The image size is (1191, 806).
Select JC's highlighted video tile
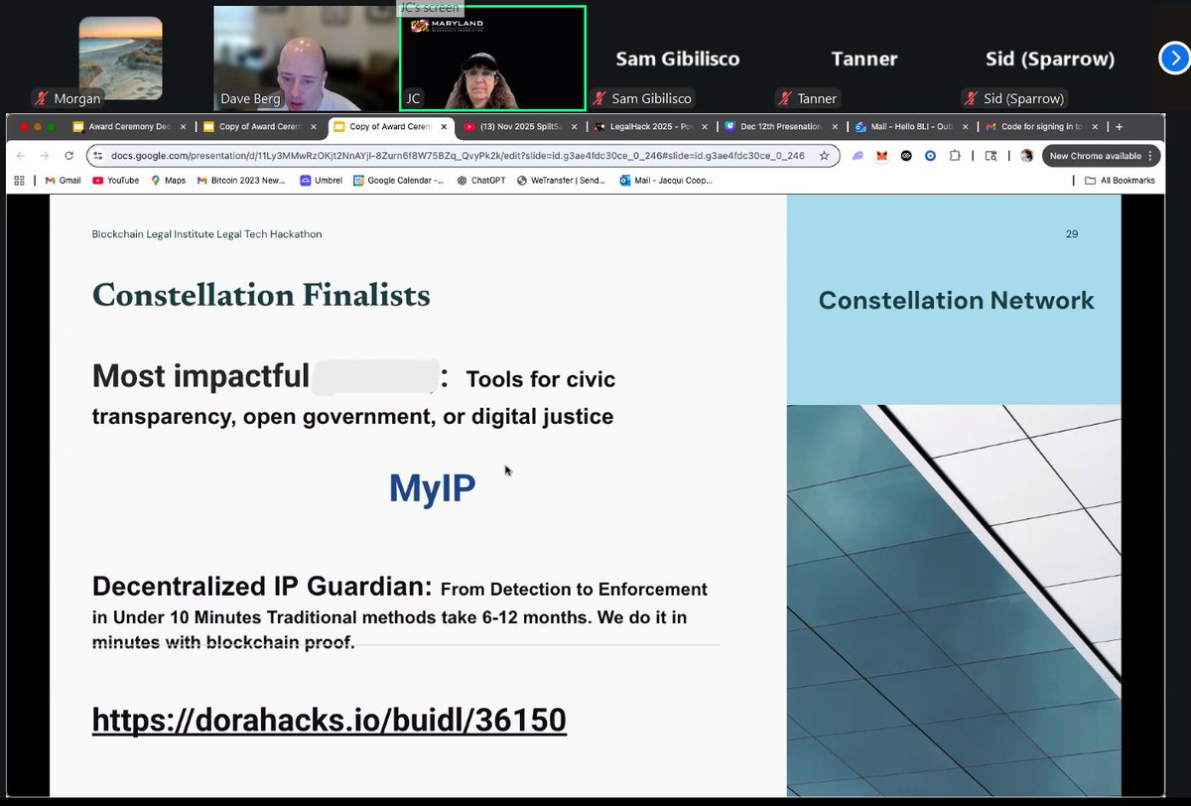point(492,58)
